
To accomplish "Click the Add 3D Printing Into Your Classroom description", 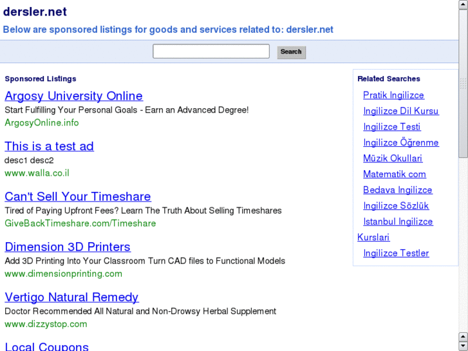I will click(145, 261).
